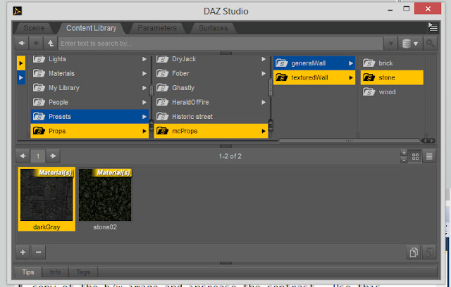Screen dimensions: 451x287
Task: Open the My Library folder
Action: click(89, 88)
